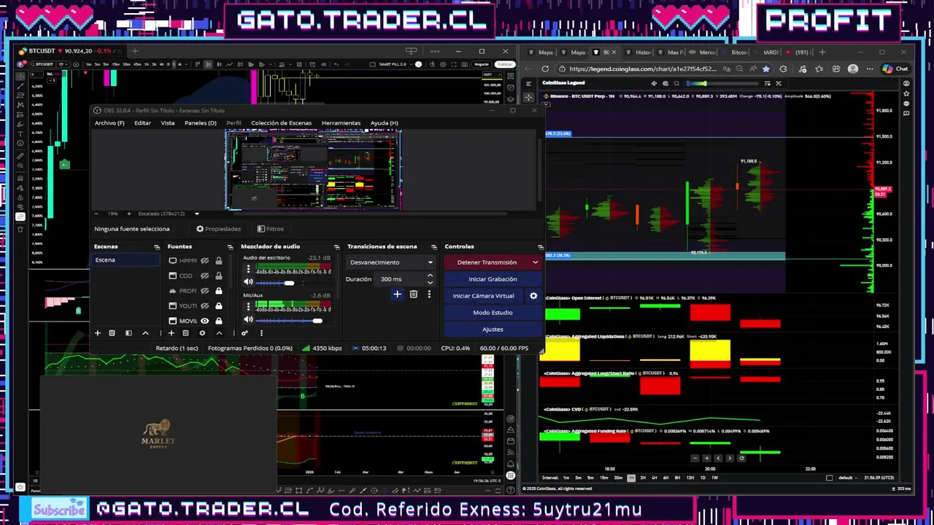Show the PROFI source via eye icon
This screenshot has width=934, height=525.
point(205,290)
